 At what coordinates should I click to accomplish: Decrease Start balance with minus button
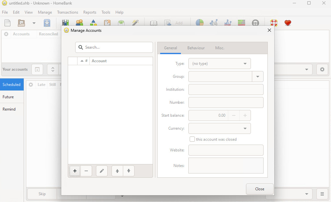(x=234, y=115)
